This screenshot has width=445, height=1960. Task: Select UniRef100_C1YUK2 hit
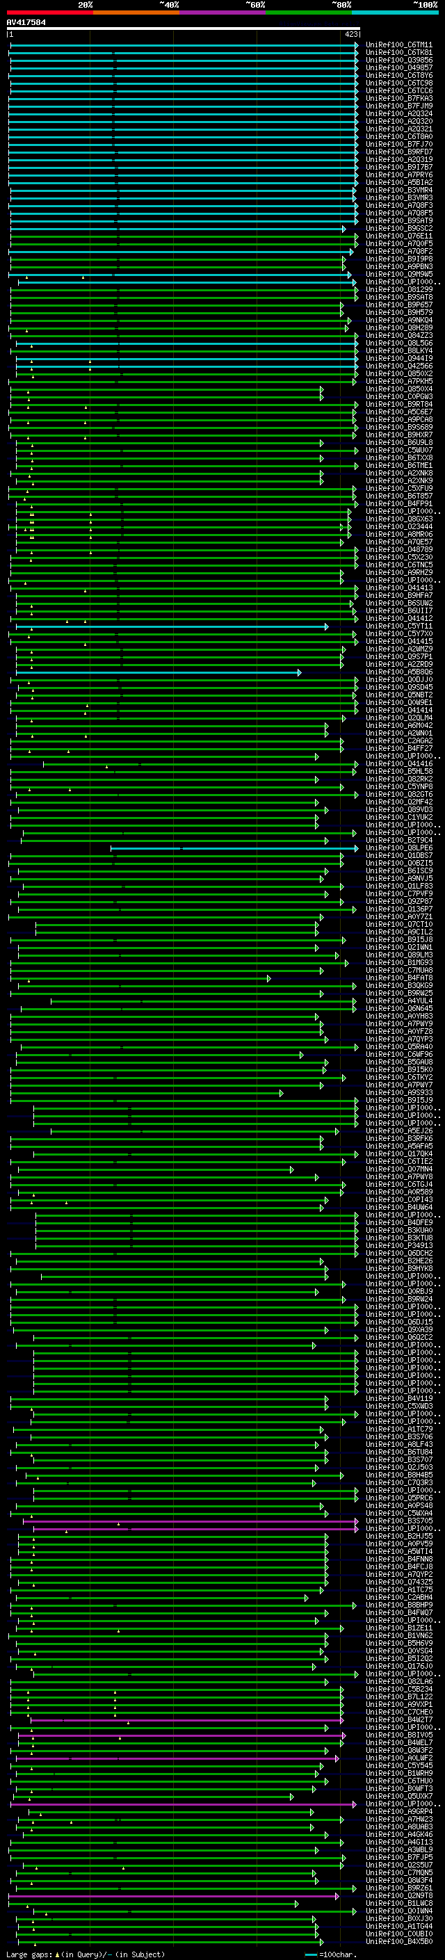click(398, 818)
